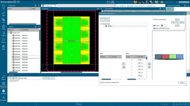
Task: Click the Top preview perspective button
Action: 177,22
